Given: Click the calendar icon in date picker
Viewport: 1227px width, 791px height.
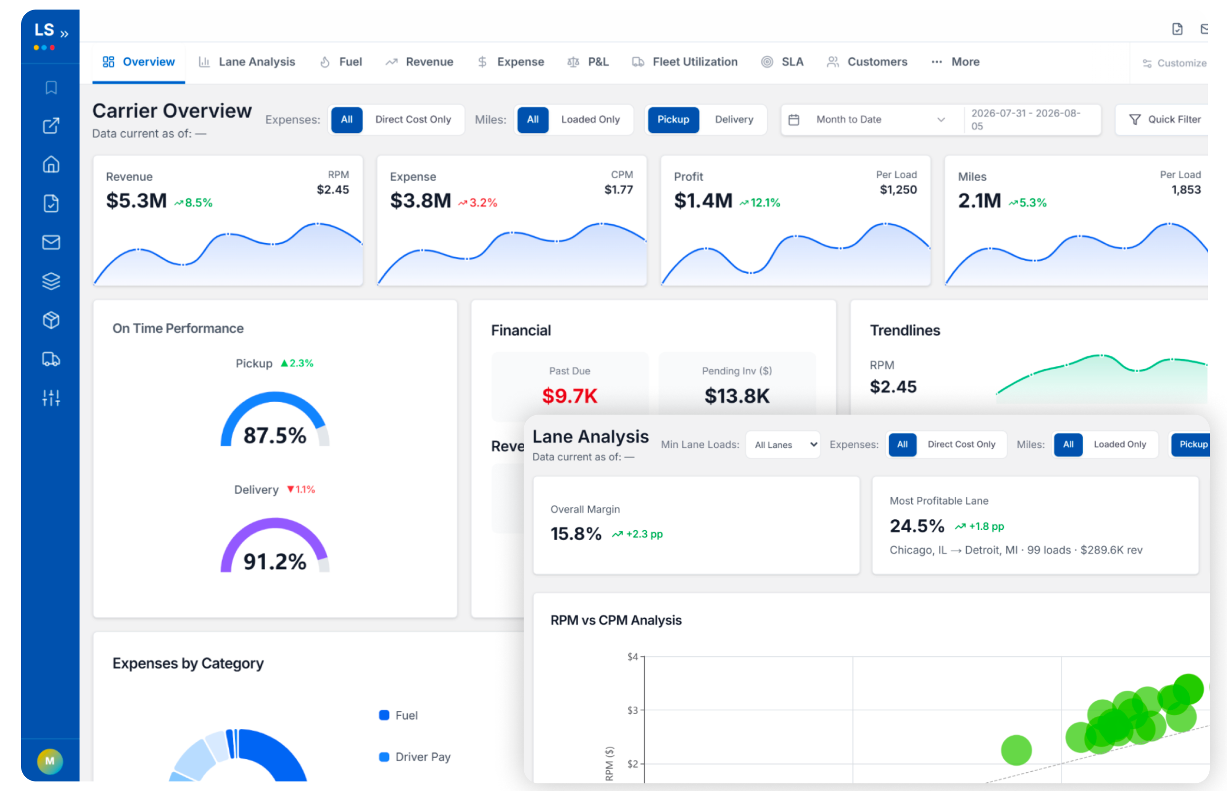Looking at the screenshot, I should click(x=794, y=120).
